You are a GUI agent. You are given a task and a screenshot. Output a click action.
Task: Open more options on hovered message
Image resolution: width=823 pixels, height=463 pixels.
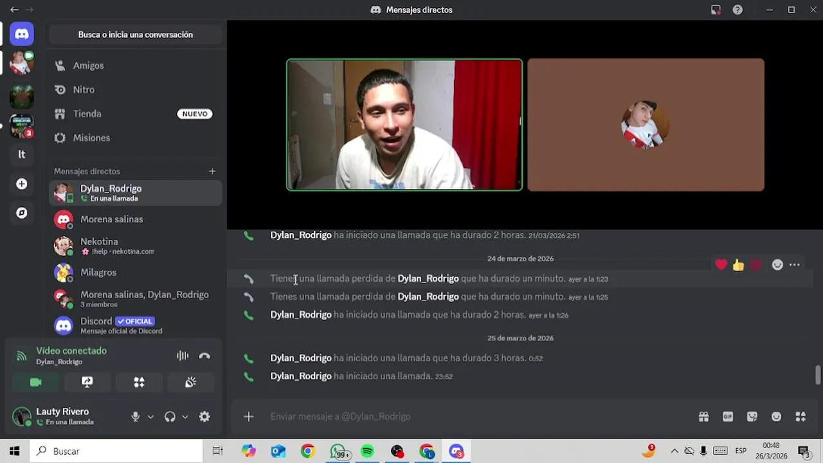click(795, 264)
